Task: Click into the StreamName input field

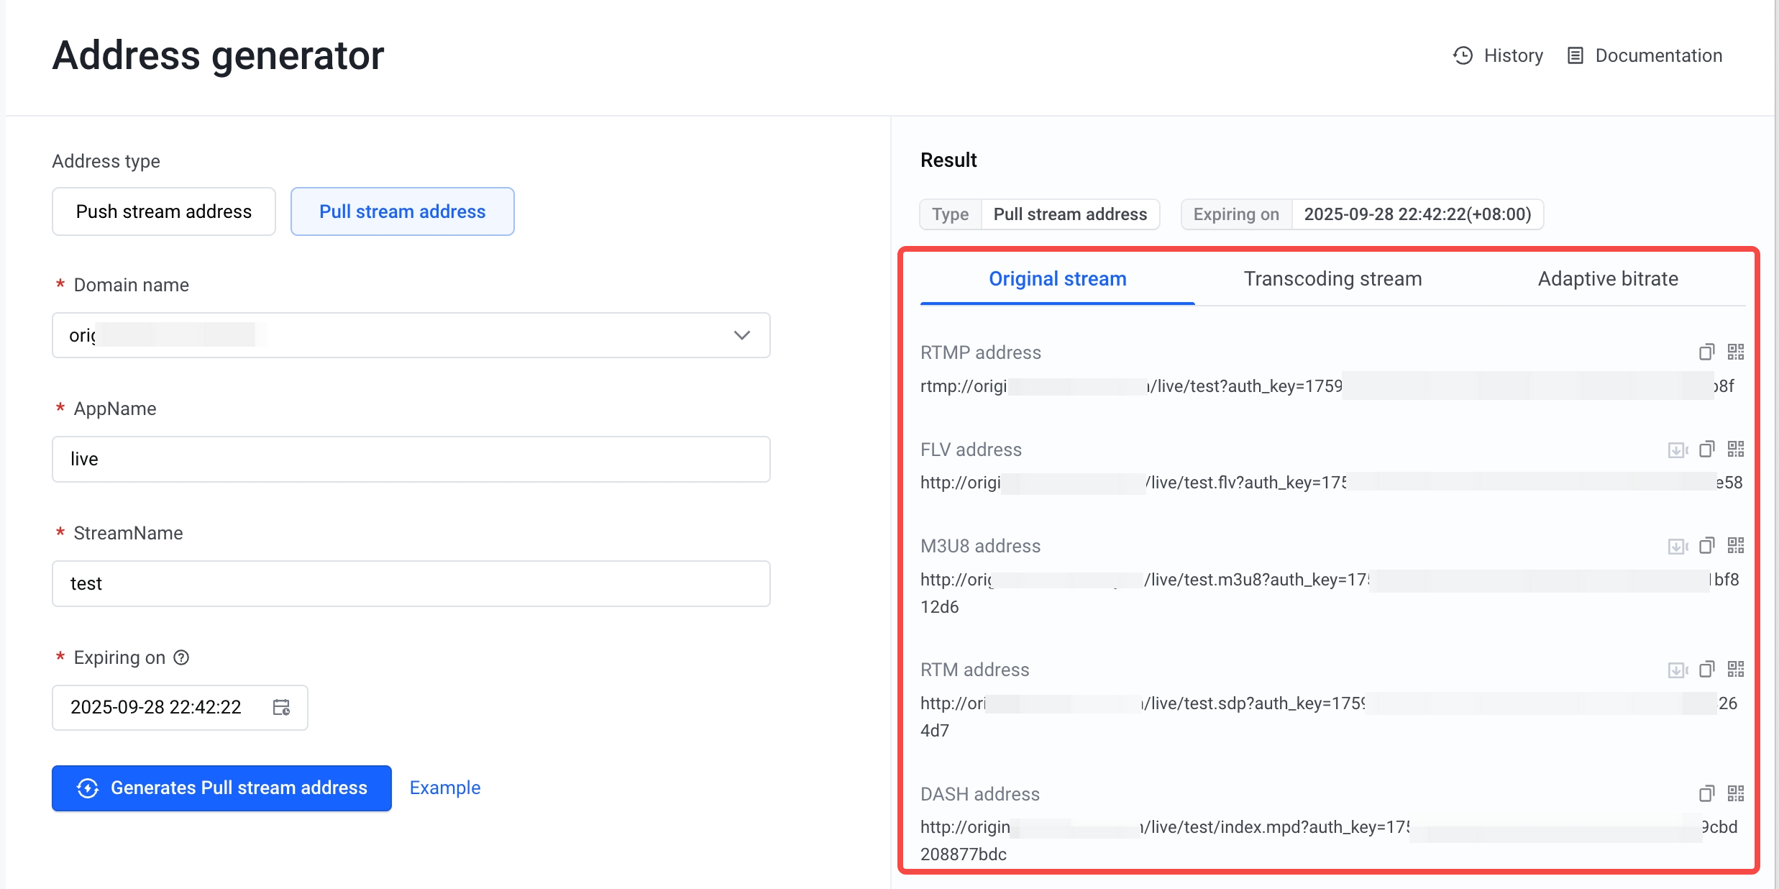Action: click(x=411, y=583)
